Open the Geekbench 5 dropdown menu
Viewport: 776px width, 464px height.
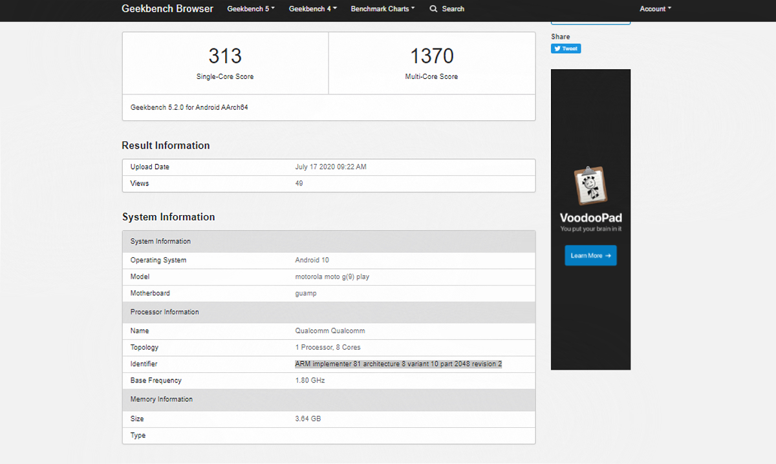pos(250,9)
